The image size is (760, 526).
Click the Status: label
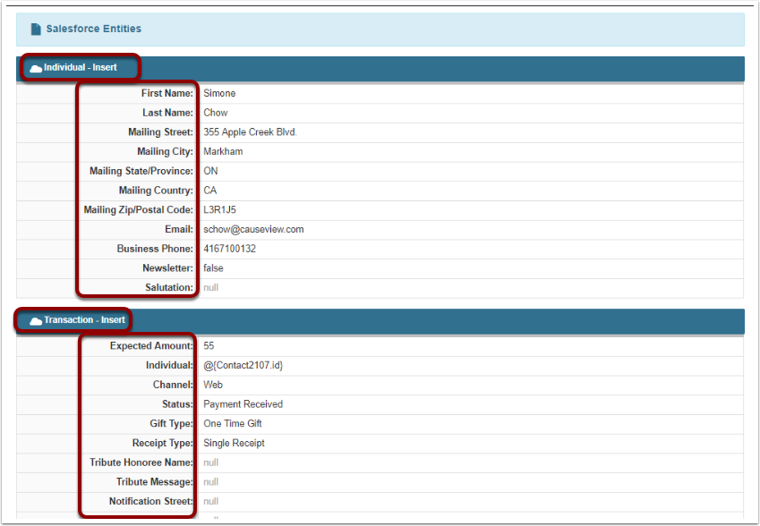(177, 404)
